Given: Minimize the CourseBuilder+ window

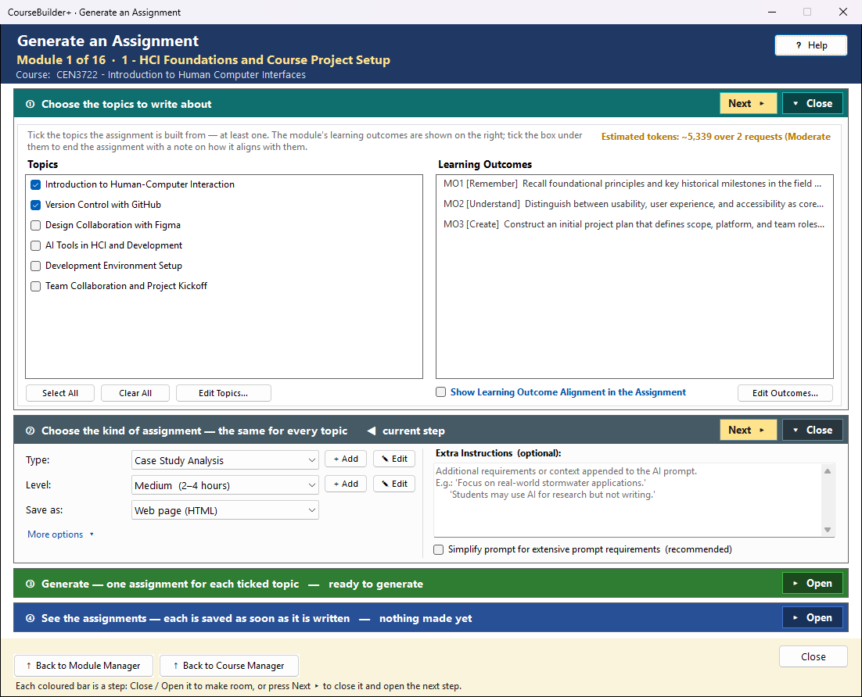Looking at the screenshot, I should click(x=772, y=12).
